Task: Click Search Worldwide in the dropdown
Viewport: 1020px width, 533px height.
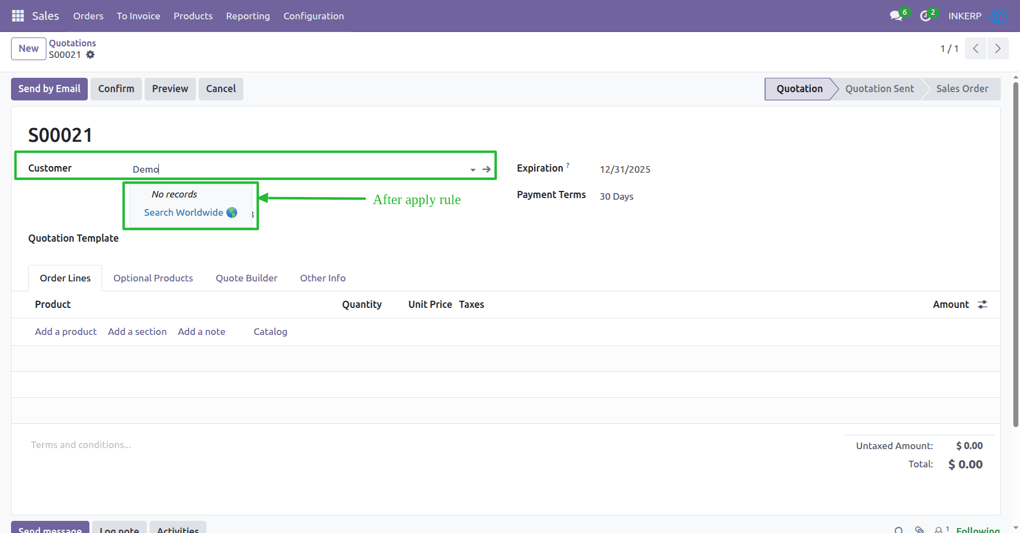Action: pos(190,212)
